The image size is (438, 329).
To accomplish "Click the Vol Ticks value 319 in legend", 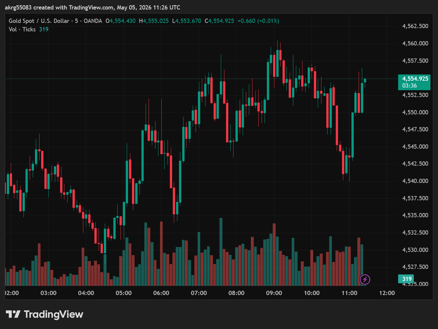I will click(x=44, y=29).
